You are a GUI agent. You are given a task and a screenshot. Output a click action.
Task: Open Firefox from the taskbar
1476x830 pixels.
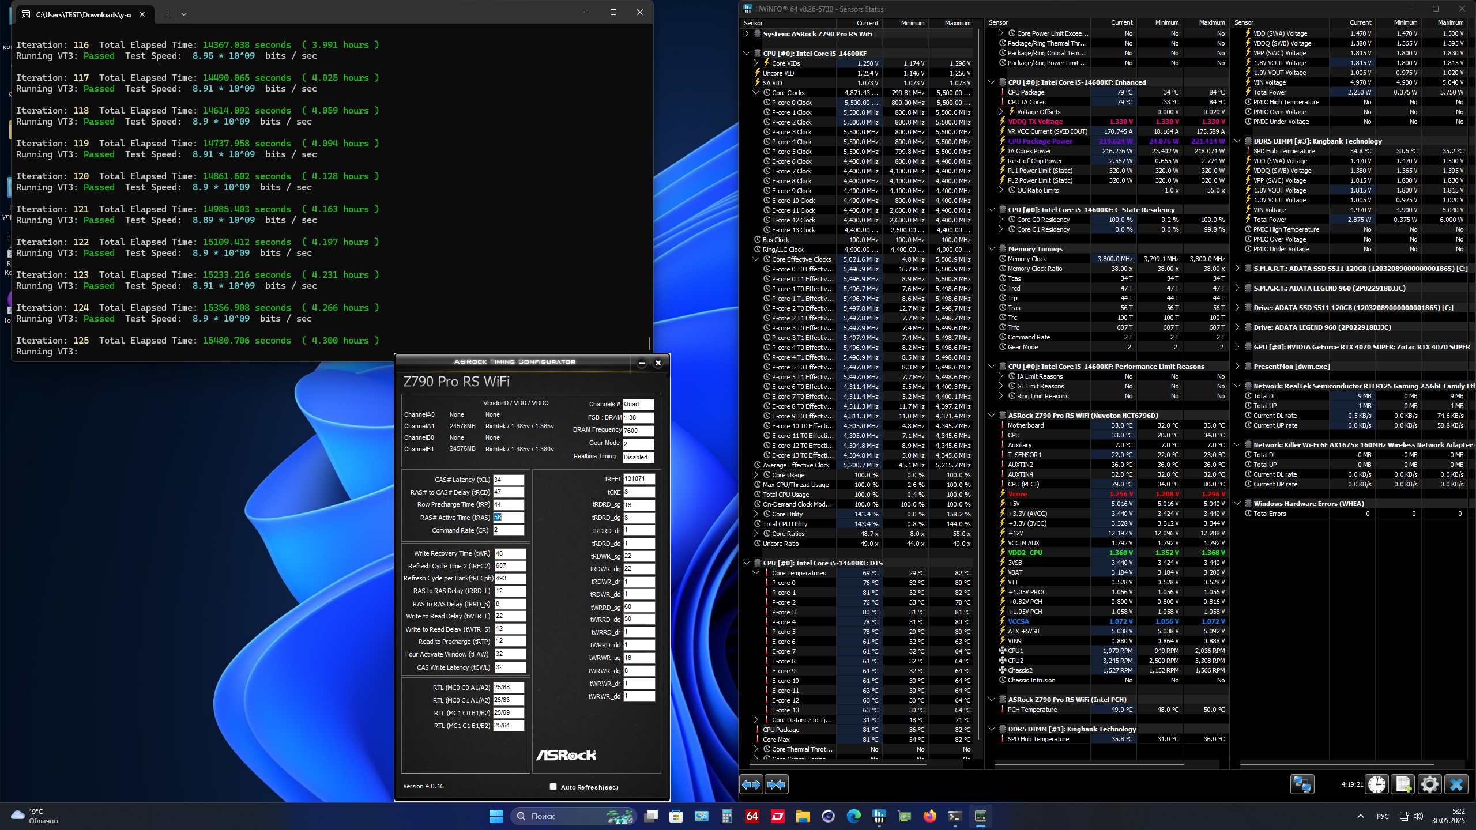929,816
